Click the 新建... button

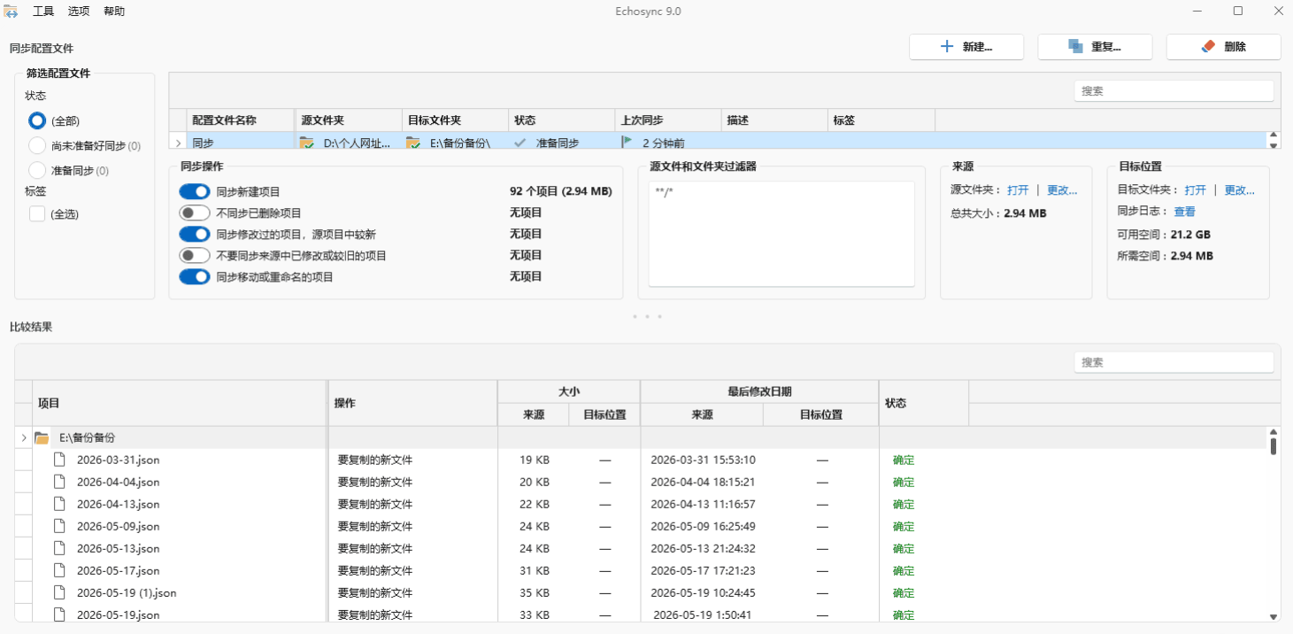tap(966, 47)
